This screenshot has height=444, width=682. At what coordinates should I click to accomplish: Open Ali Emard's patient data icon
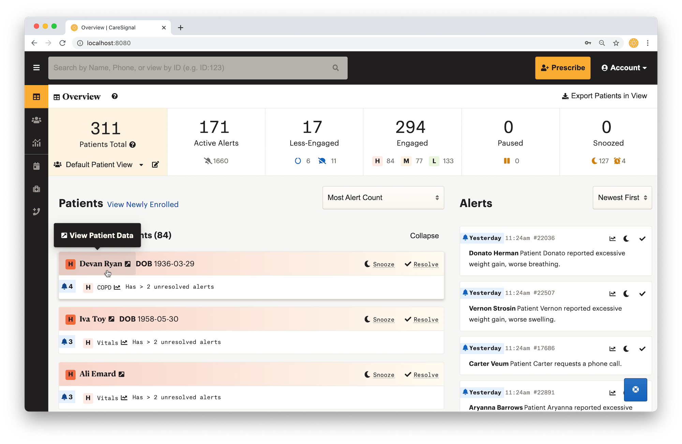tap(121, 374)
